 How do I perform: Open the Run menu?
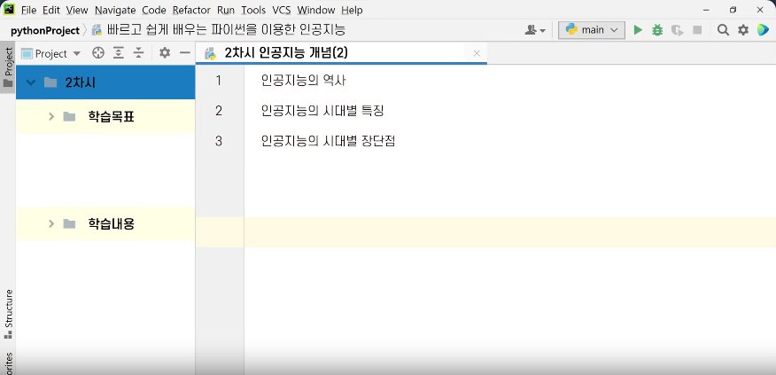point(226,10)
